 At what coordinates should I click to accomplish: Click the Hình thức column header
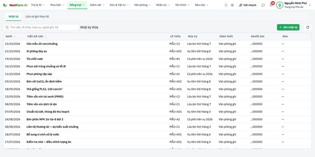click(x=226, y=36)
